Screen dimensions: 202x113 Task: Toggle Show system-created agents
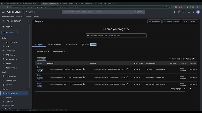click(x=182, y=59)
